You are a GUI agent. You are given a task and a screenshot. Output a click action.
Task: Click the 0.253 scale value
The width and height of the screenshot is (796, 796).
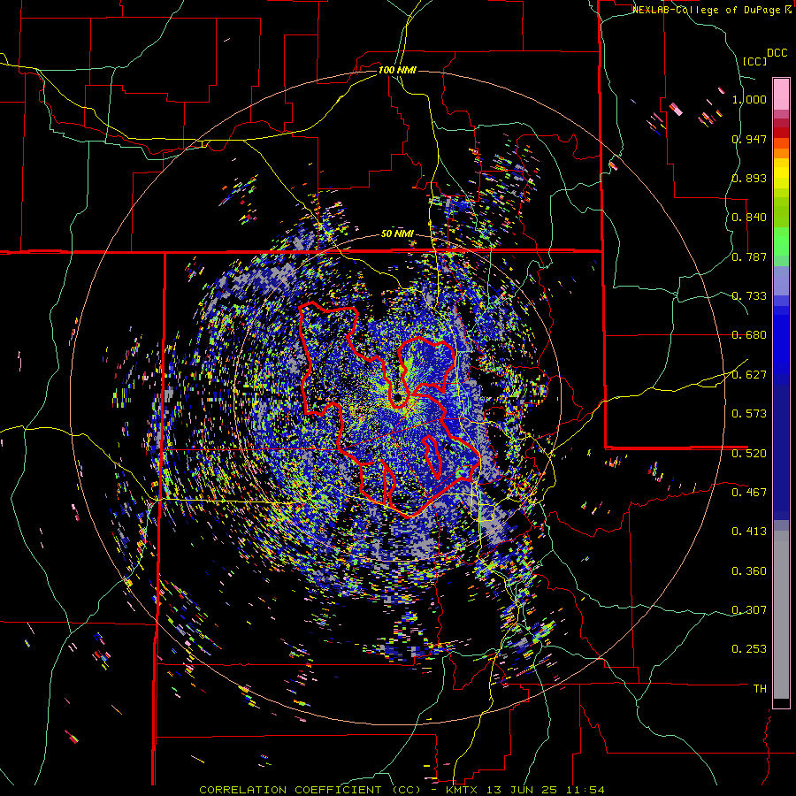point(749,649)
